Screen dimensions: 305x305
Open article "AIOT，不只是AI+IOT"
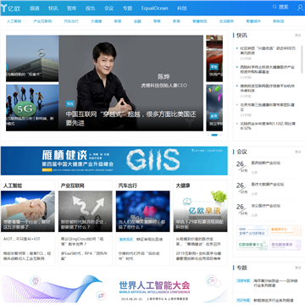pyautogui.click(x=22, y=239)
